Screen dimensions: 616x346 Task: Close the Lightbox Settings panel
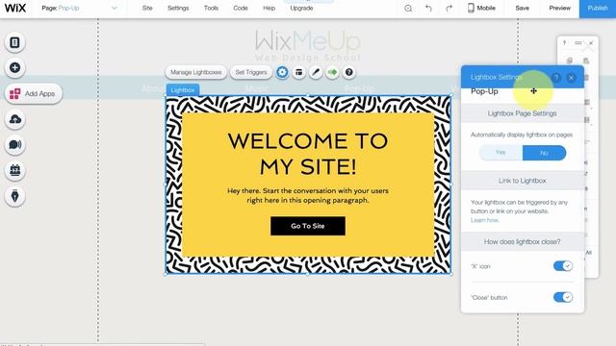tap(571, 78)
